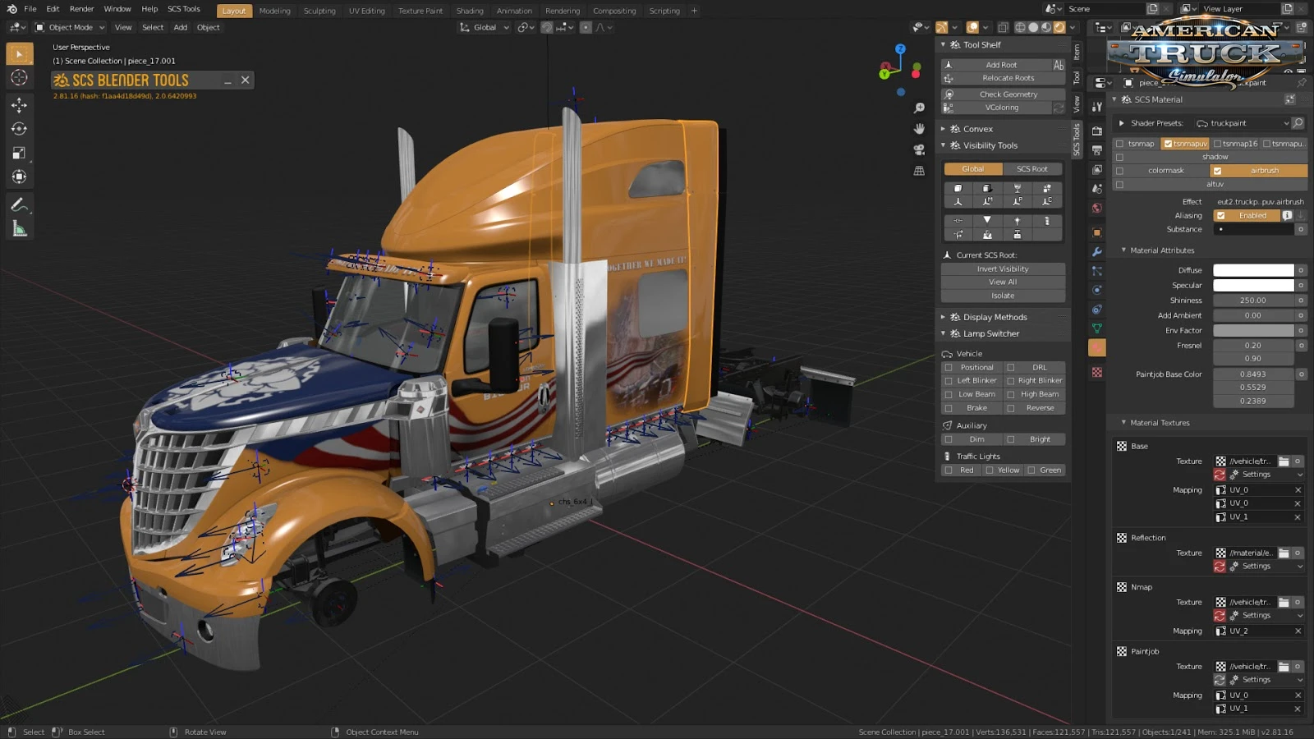Open Modifier properties with the wrench icon
Viewport: 1314px width, 739px height.
coord(1096,252)
